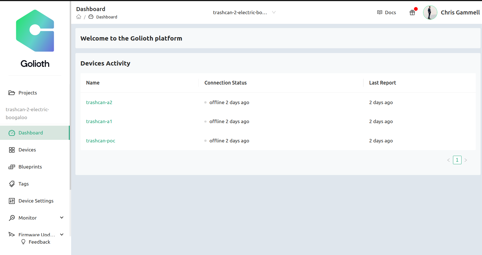482x255 pixels.
Task: Open the trashcan-poc device link
Action: click(101, 141)
